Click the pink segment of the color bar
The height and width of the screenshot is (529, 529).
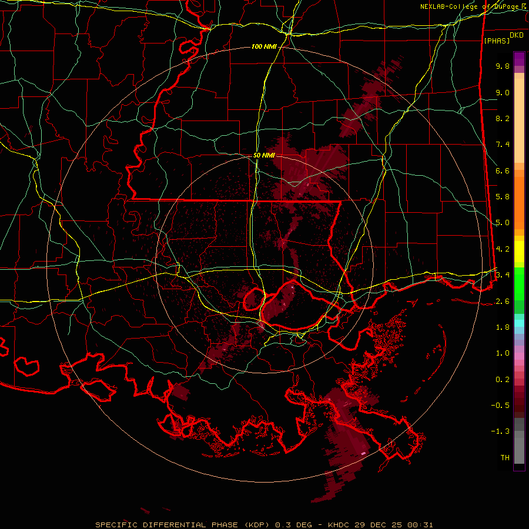(x=519, y=356)
